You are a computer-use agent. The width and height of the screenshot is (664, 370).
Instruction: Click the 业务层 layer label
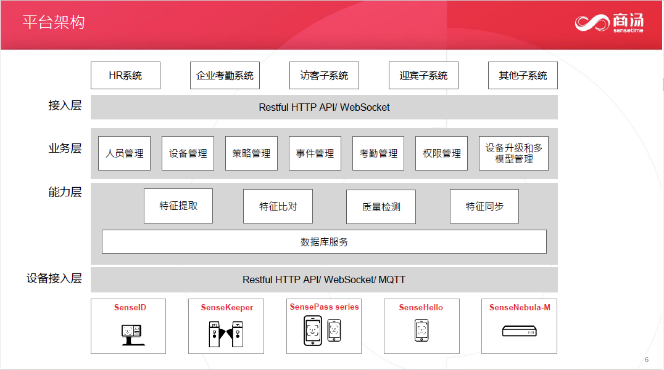65,148
